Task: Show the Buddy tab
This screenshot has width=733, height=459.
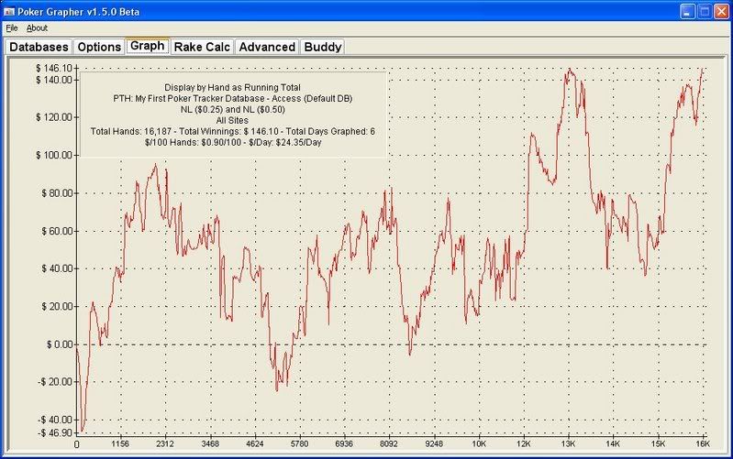Action: 323,47
